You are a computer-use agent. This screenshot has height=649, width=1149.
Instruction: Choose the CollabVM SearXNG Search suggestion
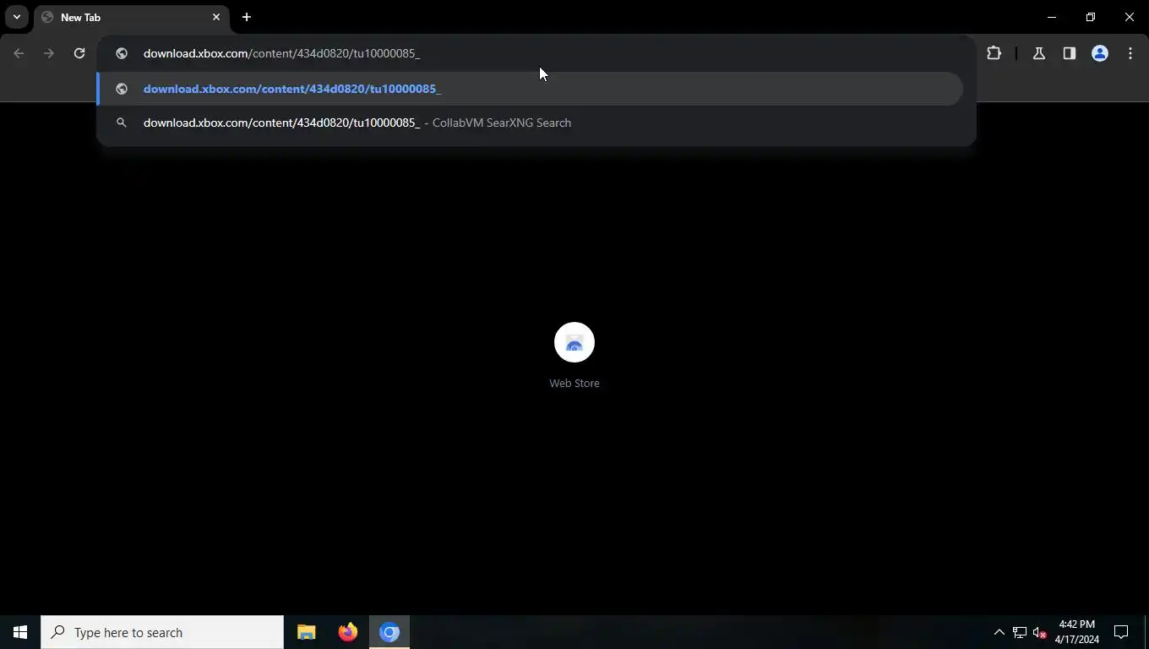[530, 123]
